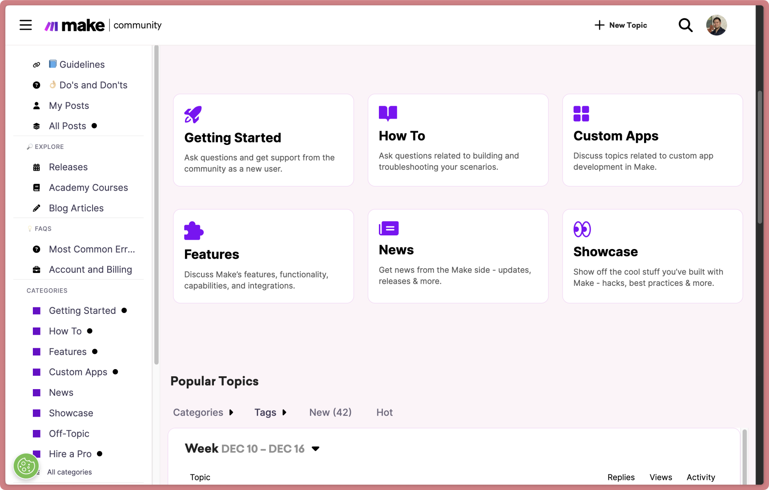The image size is (769, 490).
Task: Click the News speech-bubble icon
Action: (x=388, y=228)
